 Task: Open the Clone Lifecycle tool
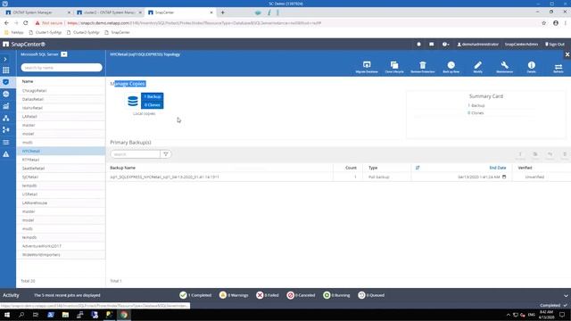(394, 67)
